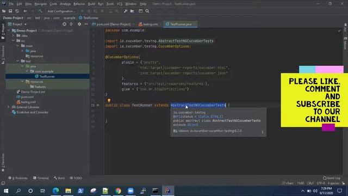Click the Back navigation arrow
The width and height of the screenshot is (348, 196).
click(26, 11)
